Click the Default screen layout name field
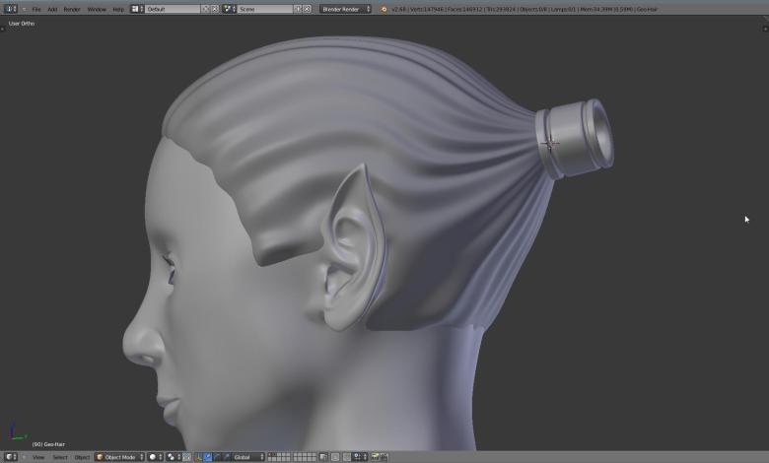 (x=173, y=9)
